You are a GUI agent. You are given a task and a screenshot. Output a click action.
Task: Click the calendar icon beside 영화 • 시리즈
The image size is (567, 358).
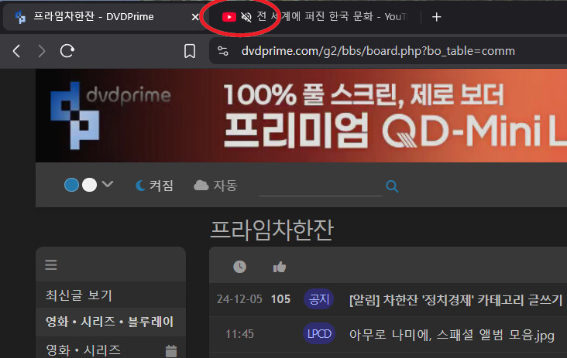coord(171,351)
